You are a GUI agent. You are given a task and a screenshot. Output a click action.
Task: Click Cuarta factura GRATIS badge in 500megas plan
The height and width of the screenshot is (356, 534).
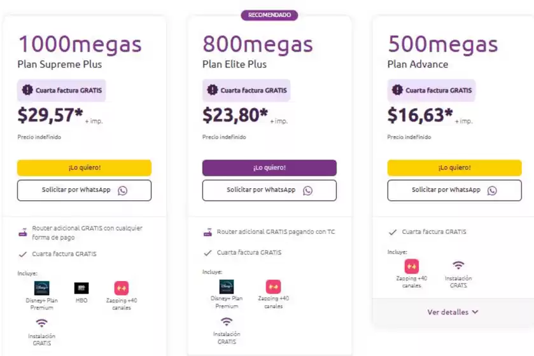coord(432,90)
